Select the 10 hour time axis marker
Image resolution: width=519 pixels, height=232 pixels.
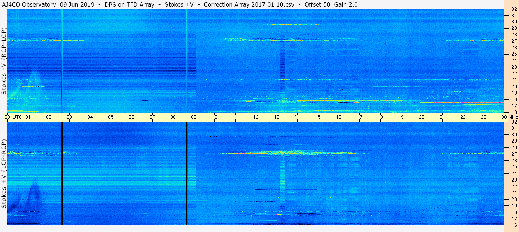click(214, 117)
